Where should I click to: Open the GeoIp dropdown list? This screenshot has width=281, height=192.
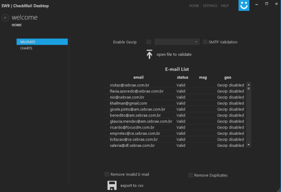pos(177,42)
